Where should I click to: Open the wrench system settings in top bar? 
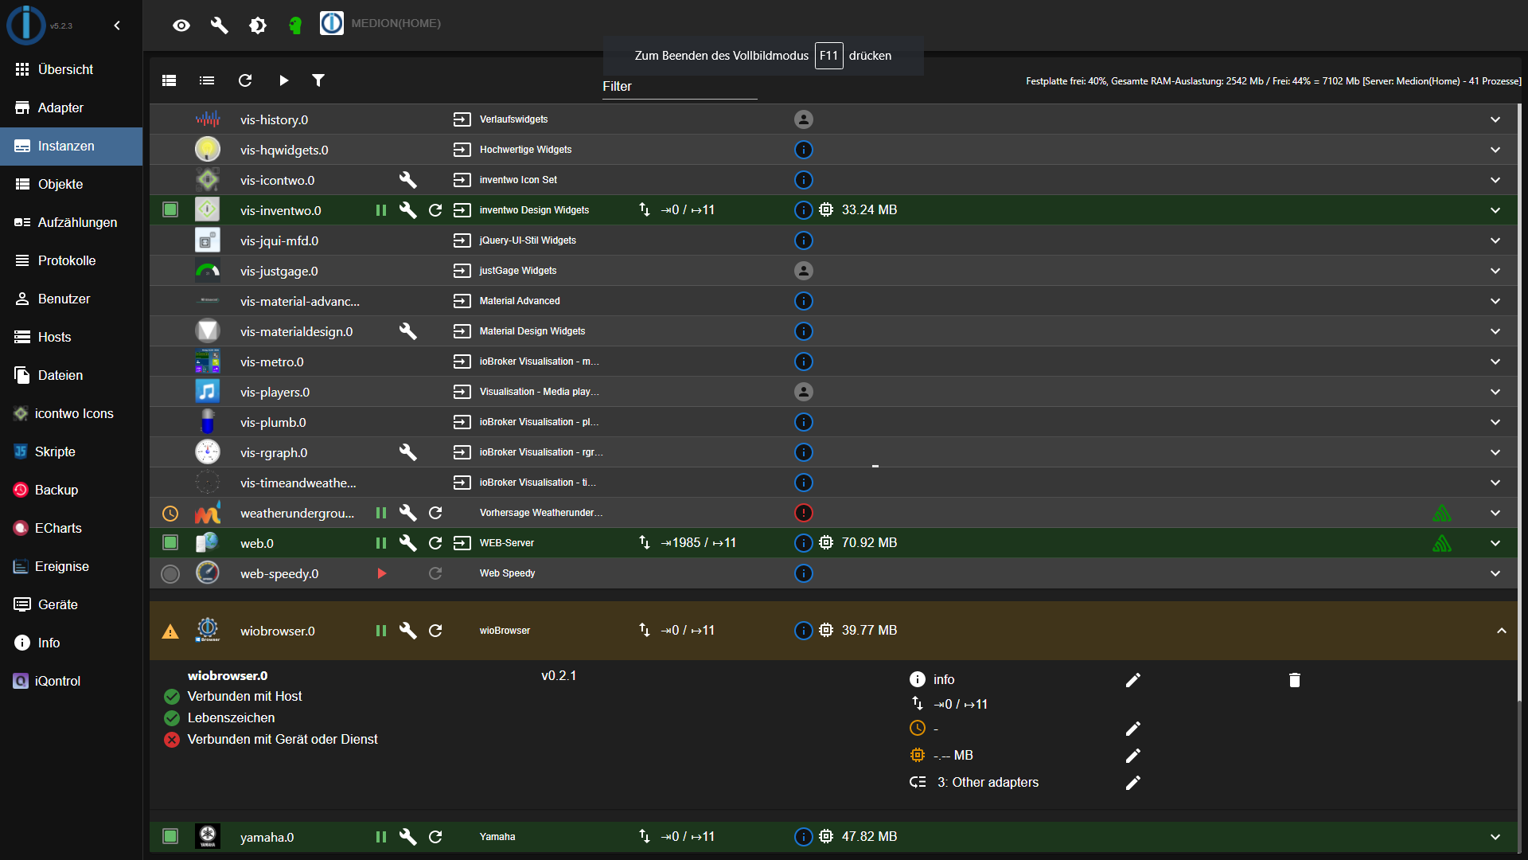coord(220,25)
